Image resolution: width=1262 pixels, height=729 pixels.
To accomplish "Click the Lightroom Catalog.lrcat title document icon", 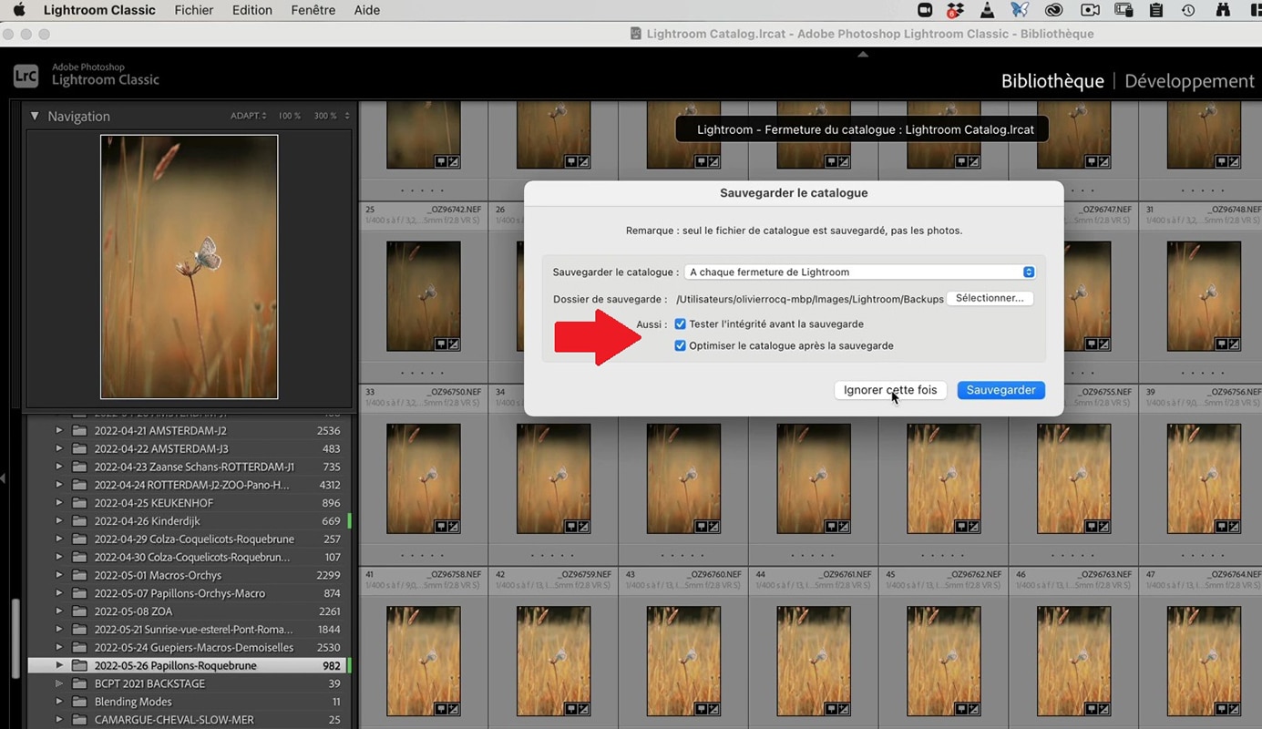I will [635, 34].
